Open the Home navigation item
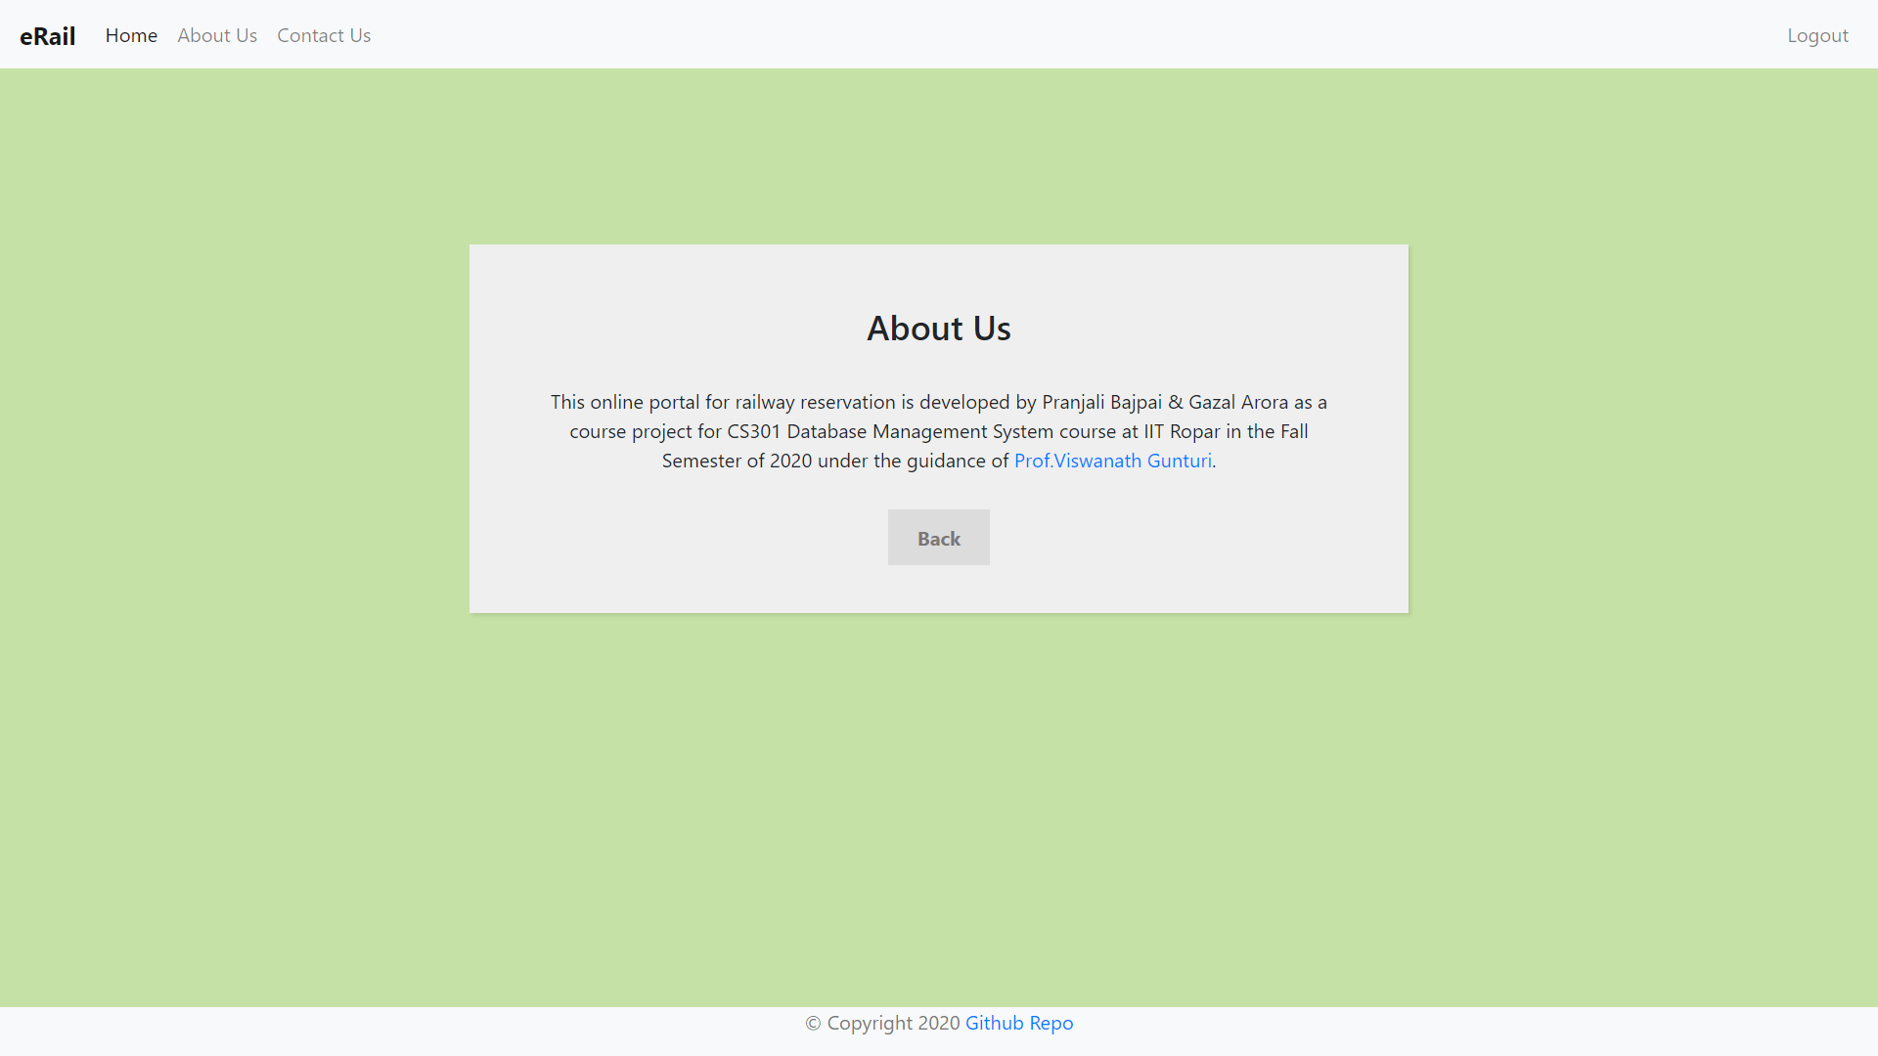 (131, 35)
